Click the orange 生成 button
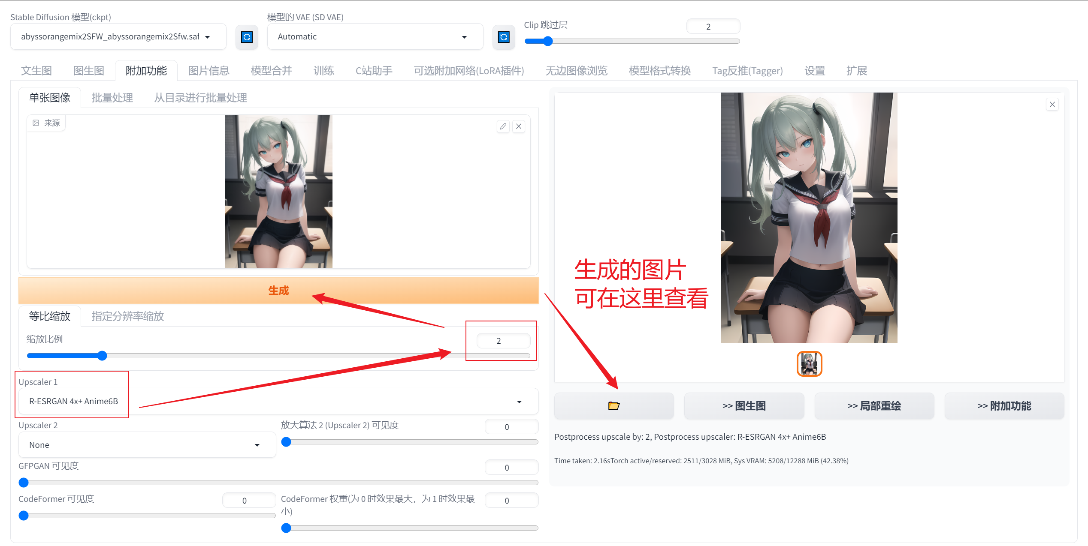This screenshot has width=1088, height=546. coord(278,291)
